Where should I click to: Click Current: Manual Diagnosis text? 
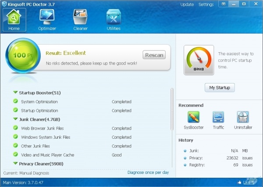[26, 173]
